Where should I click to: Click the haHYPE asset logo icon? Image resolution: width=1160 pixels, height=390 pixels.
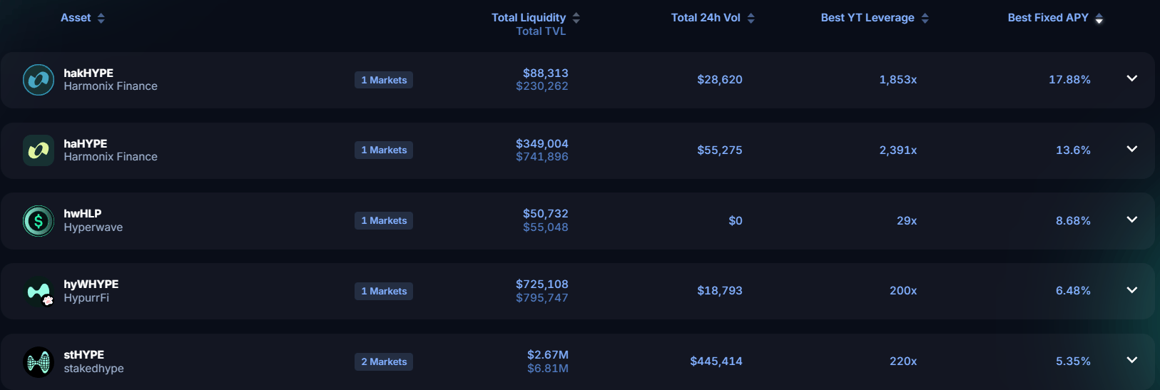click(39, 150)
